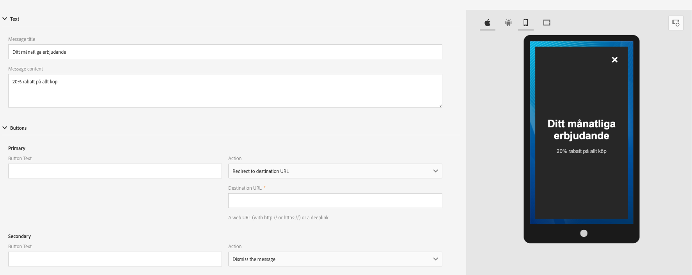Collapse the Text section
Viewport: 692px width, 275px height.
pyautogui.click(x=5, y=19)
